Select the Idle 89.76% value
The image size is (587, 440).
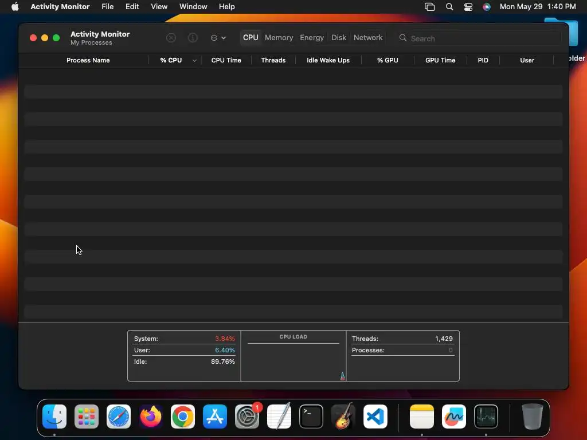pos(223,362)
